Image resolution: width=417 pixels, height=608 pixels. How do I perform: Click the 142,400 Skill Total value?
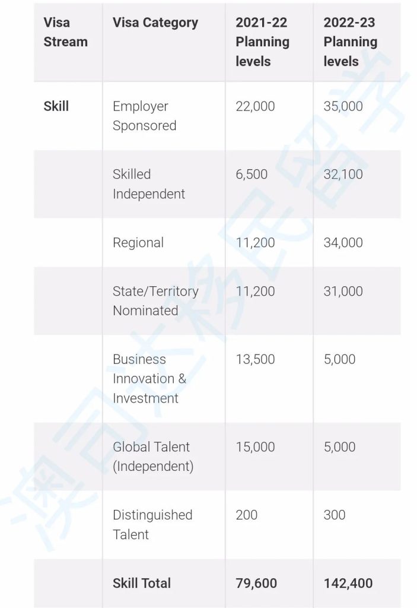point(348,583)
